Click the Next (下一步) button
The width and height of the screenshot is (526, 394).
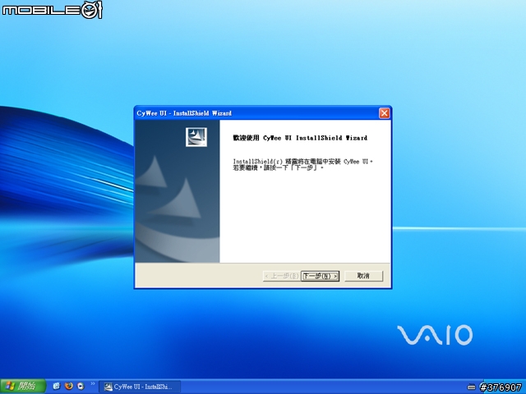pos(320,276)
